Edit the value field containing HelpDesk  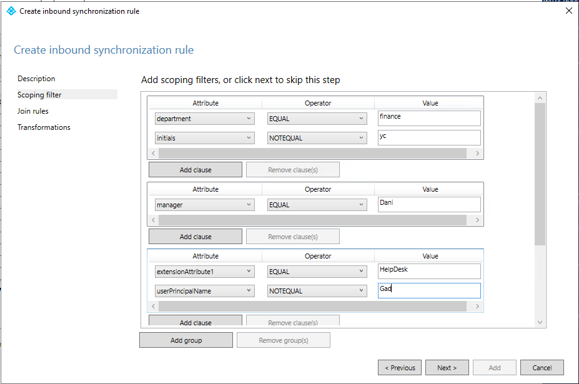pos(429,271)
